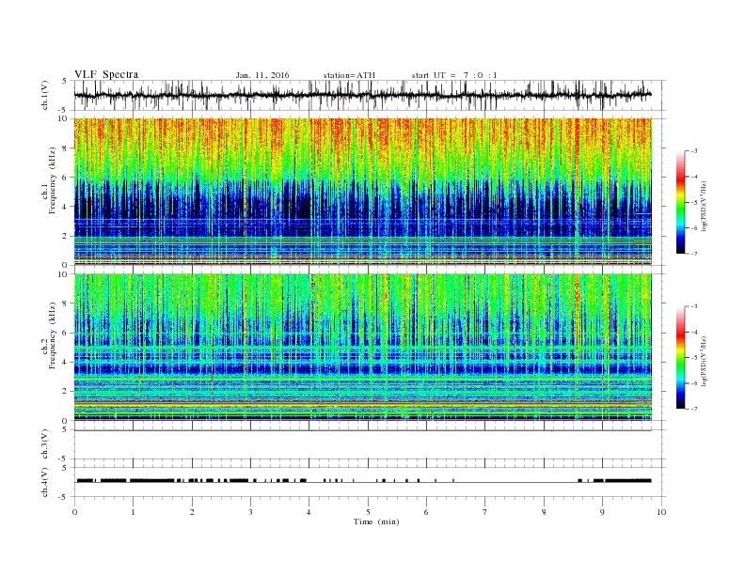Click the ch.4 black pulse trace
The height and width of the screenshot is (575, 745).
[363, 481]
